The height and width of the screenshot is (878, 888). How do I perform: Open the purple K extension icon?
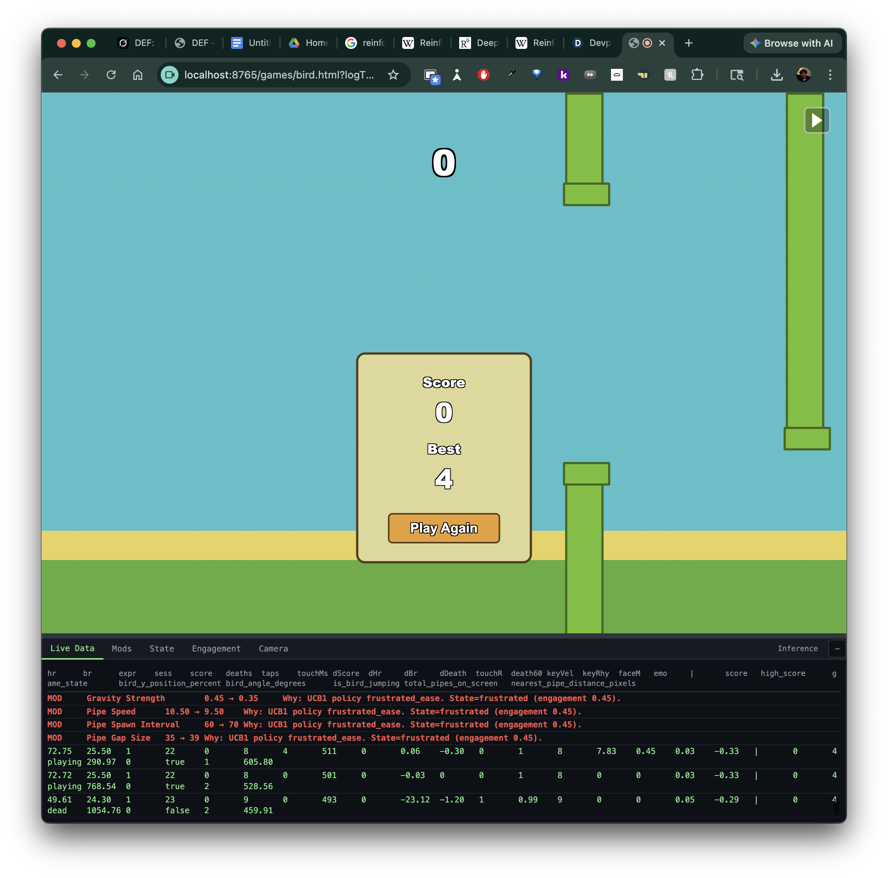(563, 75)
